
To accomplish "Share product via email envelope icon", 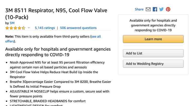I will pos(148,9).
